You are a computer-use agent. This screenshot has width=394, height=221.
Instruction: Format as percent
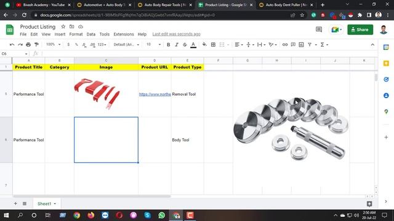point(76,45)
